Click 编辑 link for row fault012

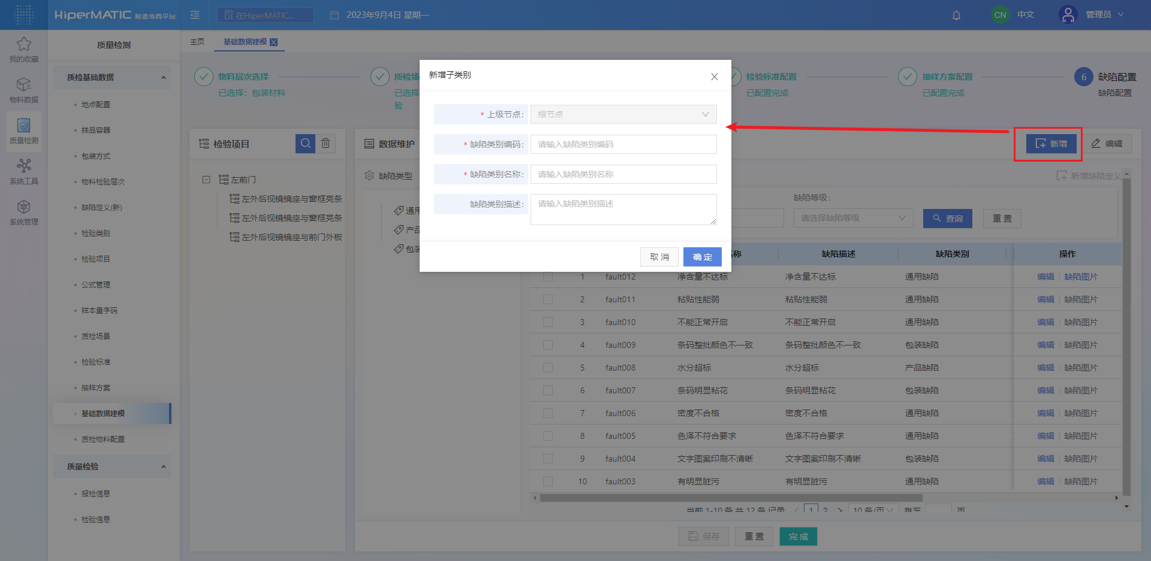pyautogui.click(x=1045, y=277)
